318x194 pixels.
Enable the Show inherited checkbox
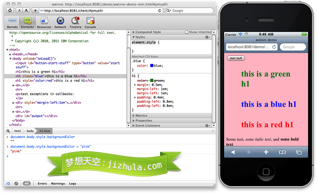(x=187, y=32)
